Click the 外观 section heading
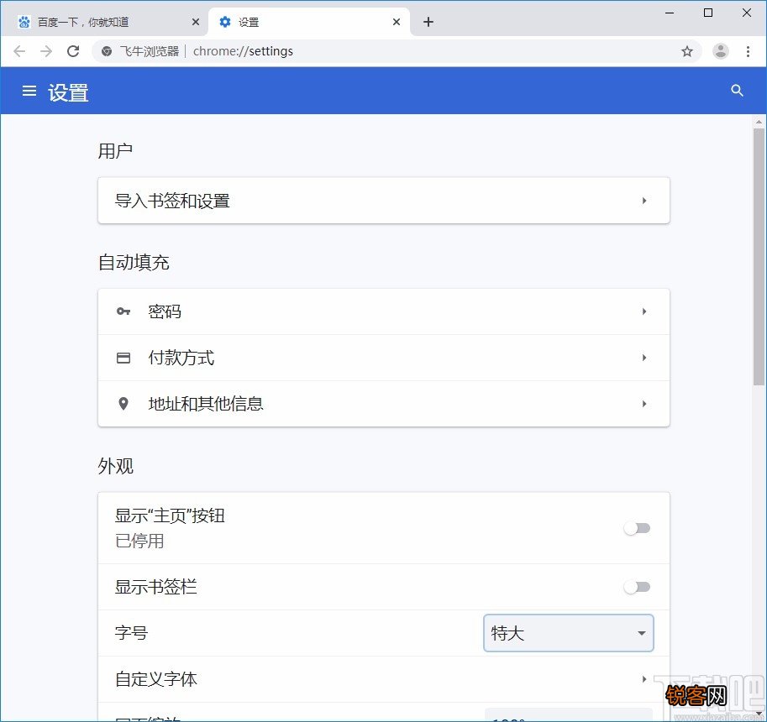This screenshot has height=722, width=767. [x=115, y=466]
